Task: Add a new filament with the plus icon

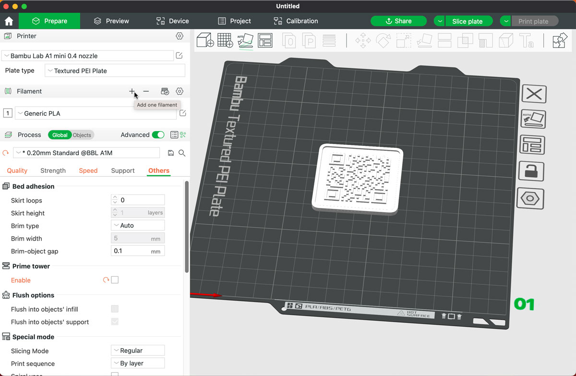Action: click(x=132, y=91)
